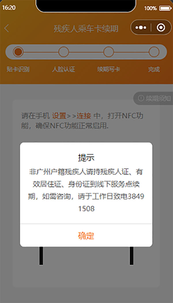Close mini program via circle target icon
Image resolution: width=173 pixels, height=303 pixels.
pyautogui.click(x=161, y=28)
